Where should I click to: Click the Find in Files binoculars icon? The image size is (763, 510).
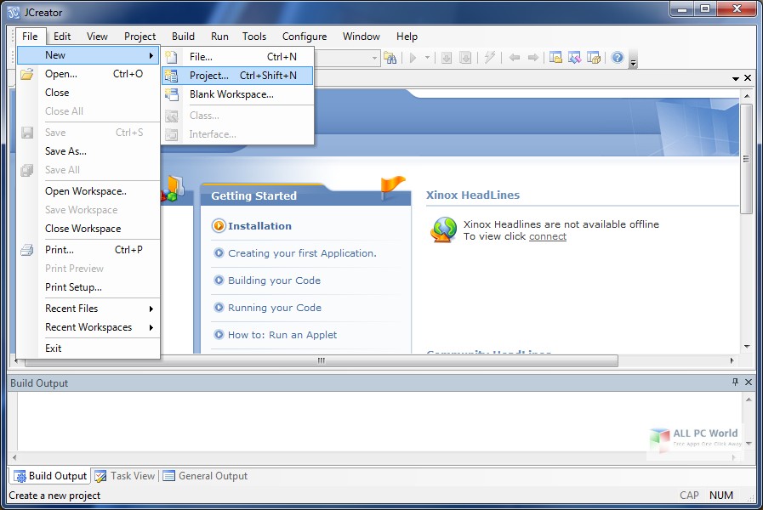390,58
